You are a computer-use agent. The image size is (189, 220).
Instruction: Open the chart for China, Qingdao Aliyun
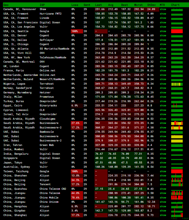[x=177, y=211]
